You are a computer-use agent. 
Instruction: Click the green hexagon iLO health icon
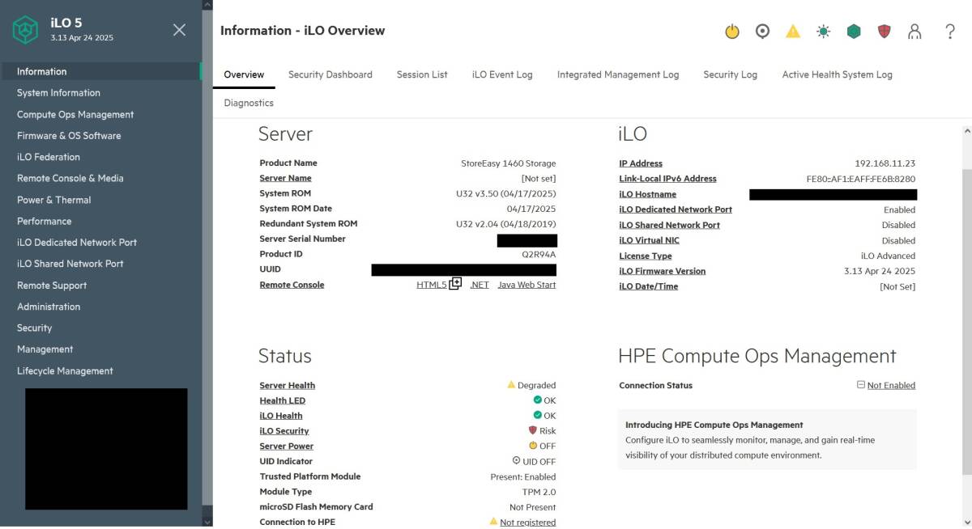pyautogui.click(x=854, y=32)
